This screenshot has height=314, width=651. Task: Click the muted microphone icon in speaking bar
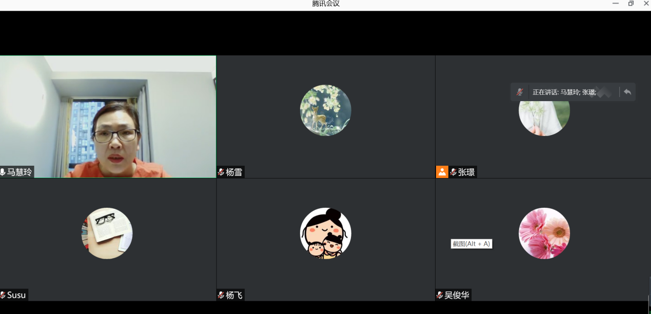[520, 92]
